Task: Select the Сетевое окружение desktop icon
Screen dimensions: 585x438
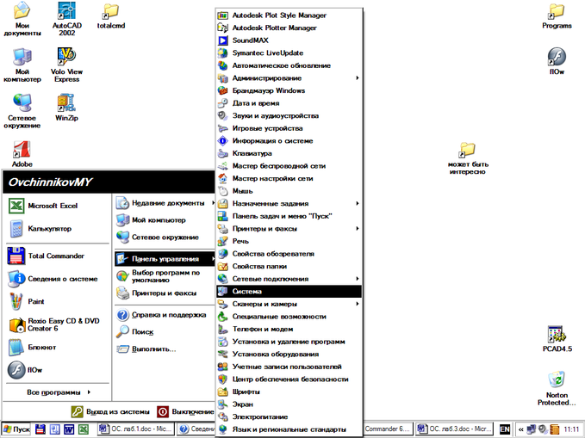Action: coord(22,111)
